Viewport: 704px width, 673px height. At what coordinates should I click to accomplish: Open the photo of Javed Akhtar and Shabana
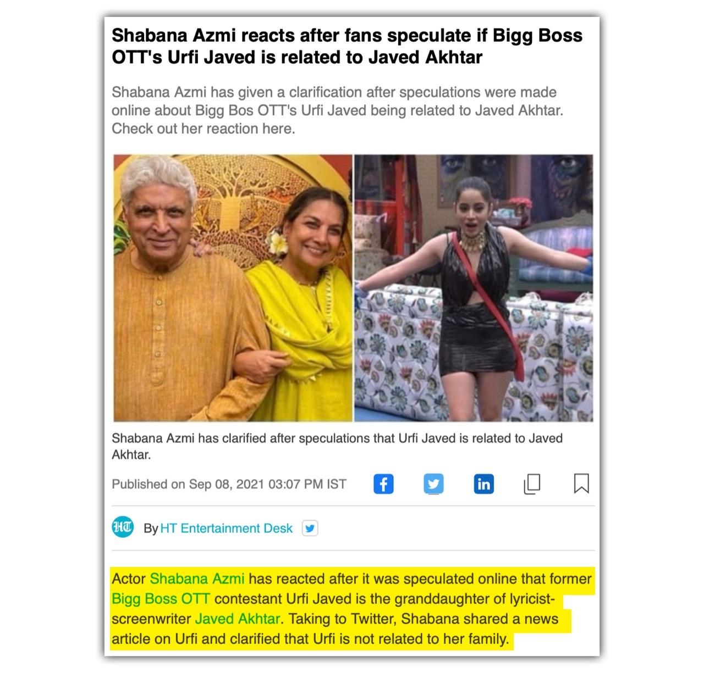(x=233, y=288)
